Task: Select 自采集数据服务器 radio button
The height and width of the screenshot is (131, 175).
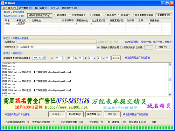Action: (142, 15)
